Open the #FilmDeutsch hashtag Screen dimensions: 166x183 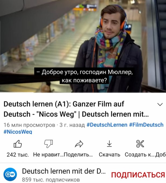(x=146, y=125)
